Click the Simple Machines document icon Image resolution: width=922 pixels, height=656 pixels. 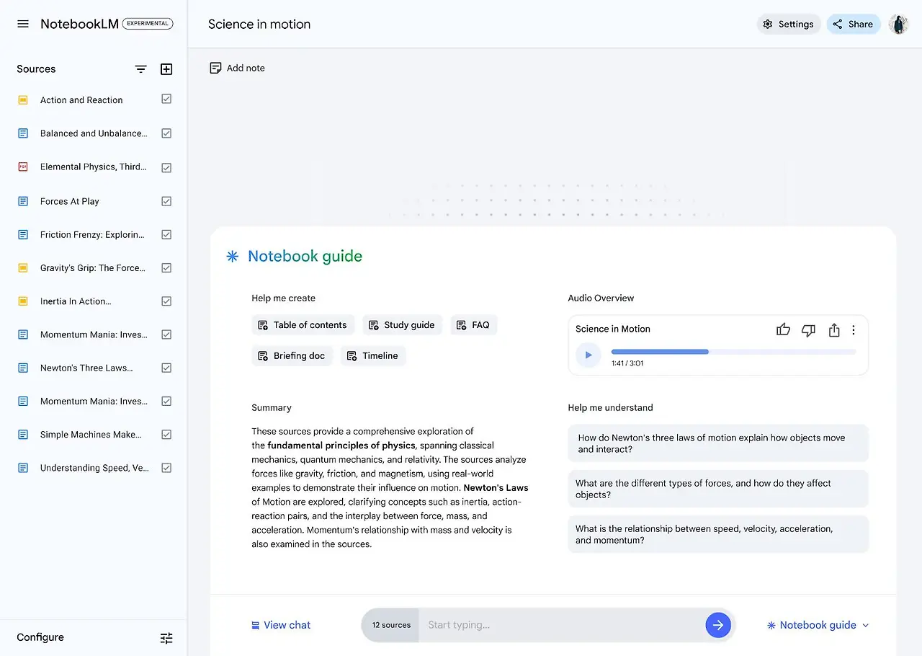click(23, 435)
